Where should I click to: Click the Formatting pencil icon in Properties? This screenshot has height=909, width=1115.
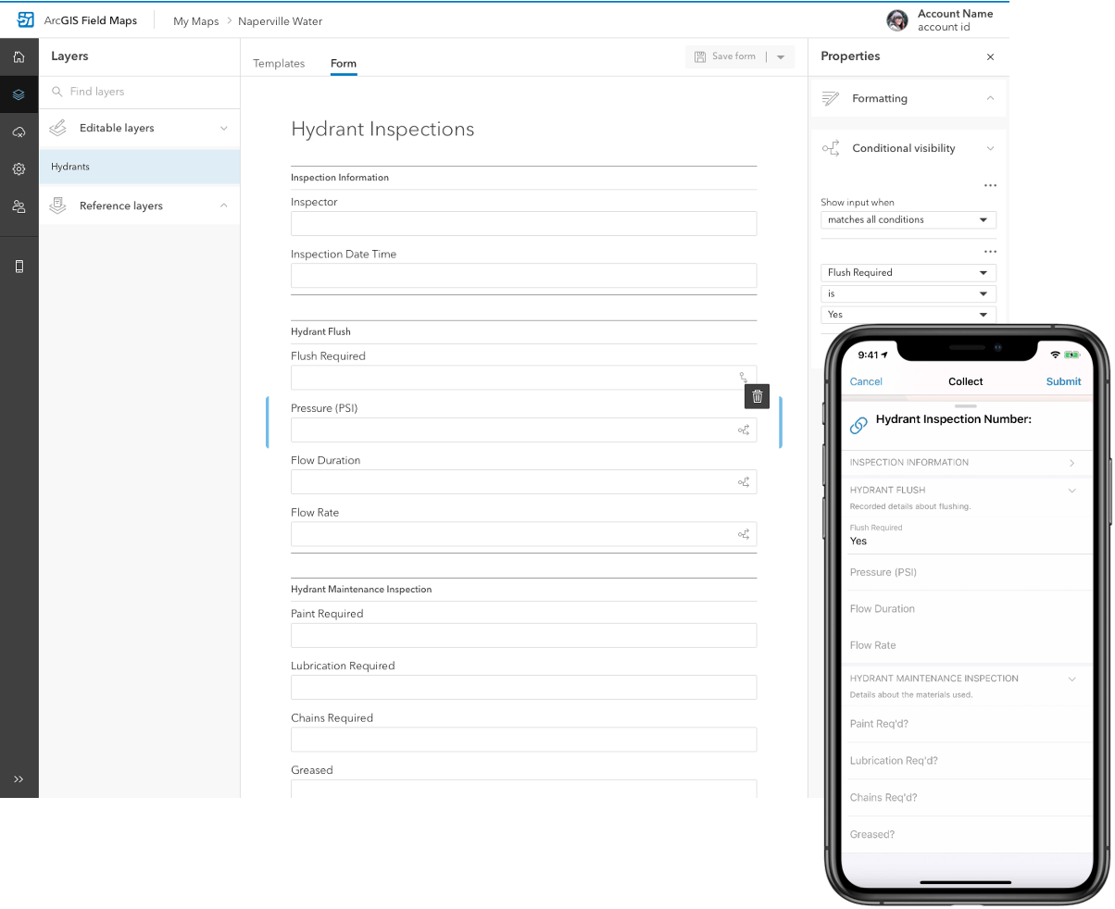831,98
